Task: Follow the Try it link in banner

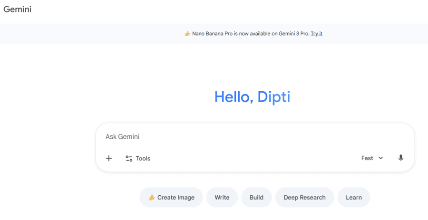Action: pyautogui.click(x=317, y=34)
